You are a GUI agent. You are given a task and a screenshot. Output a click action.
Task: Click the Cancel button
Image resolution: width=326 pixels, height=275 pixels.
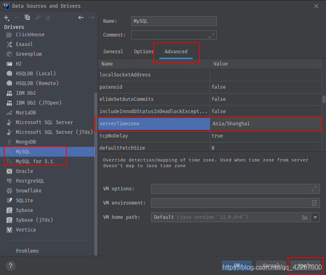pos(271,266)
